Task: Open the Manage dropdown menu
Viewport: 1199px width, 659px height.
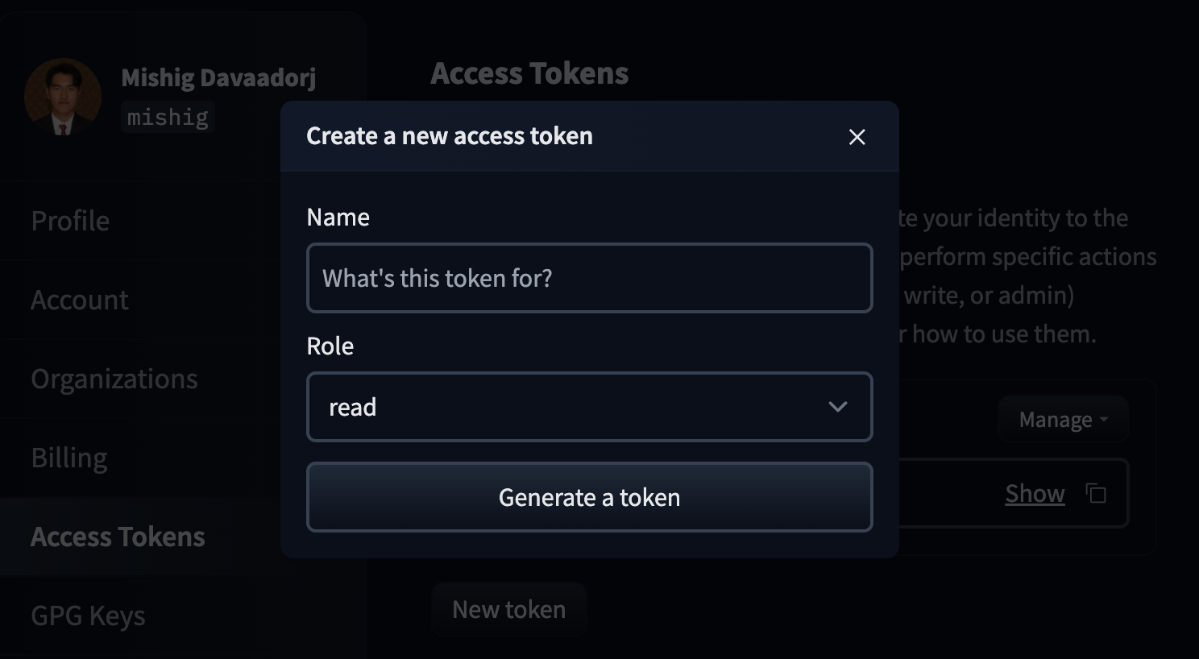Action: (1063, 420)
